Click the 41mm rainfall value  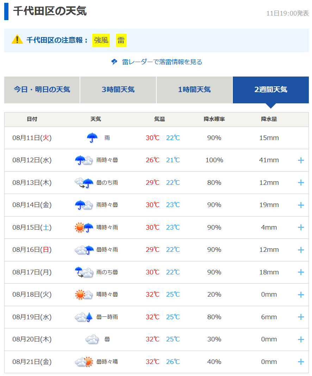point(269,160)
